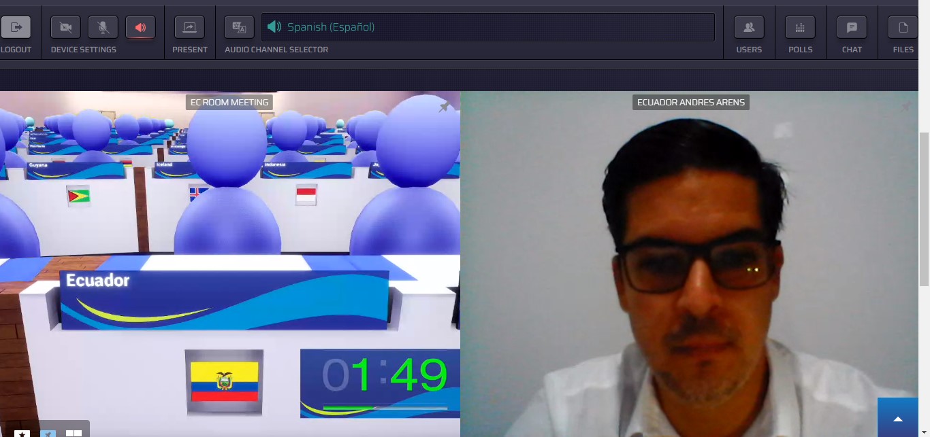
Task: Click the Ecuador desk nameplate
Action: click(x=225, y=300)
